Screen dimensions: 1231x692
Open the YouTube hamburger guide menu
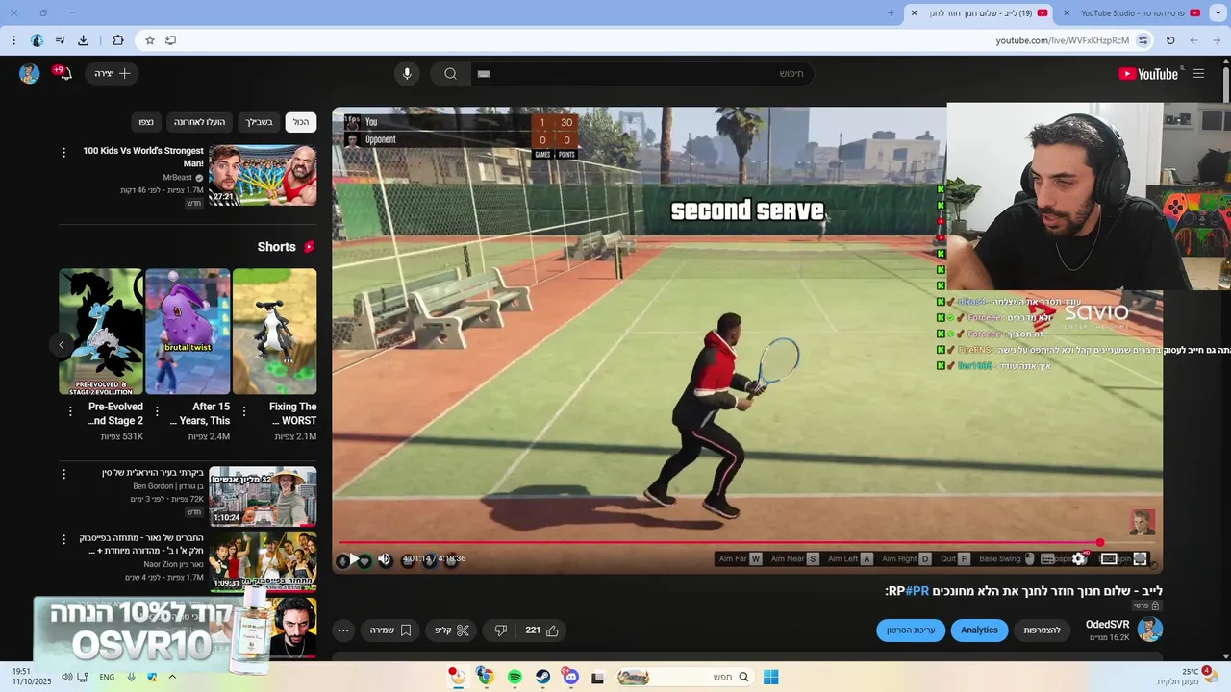point(1197,74)
